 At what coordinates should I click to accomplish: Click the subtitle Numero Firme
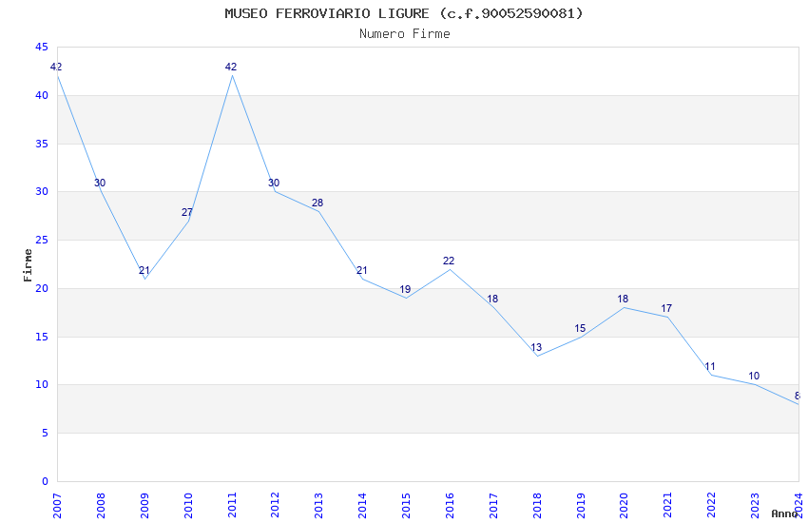point(405,33)
